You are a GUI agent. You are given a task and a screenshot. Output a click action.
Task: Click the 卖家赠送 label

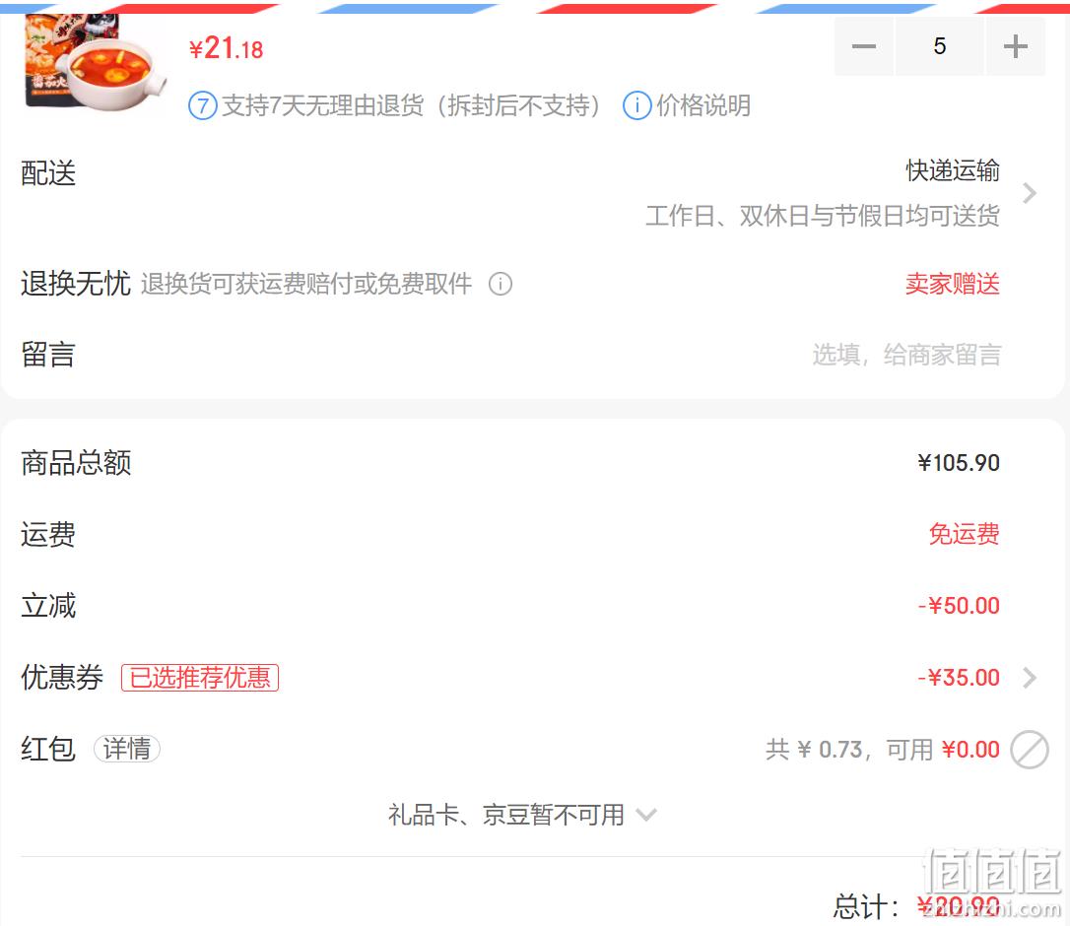(x=953, y=283)
